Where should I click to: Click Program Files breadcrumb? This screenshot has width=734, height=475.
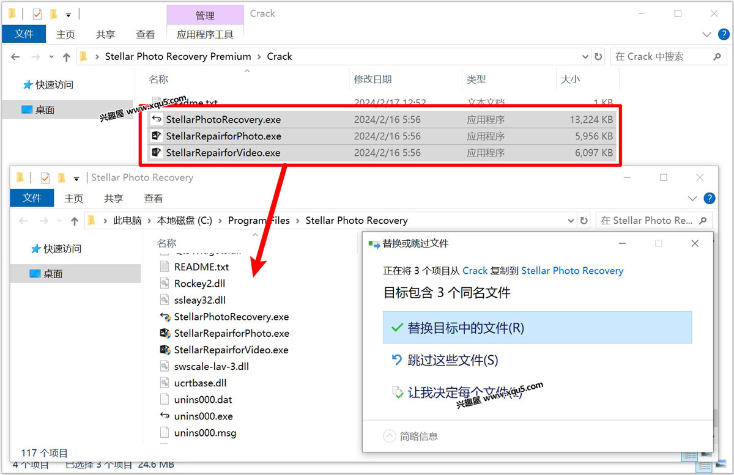click(x=259, y=220)
